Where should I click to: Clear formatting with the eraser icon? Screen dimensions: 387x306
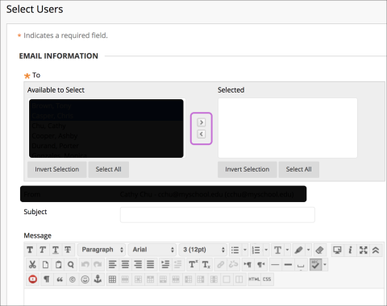point(319,250)
